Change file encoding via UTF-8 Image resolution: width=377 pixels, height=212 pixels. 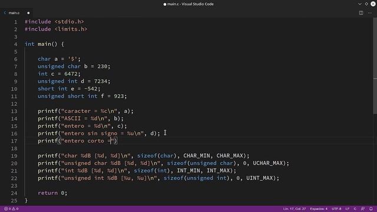[x=336, y=208]
